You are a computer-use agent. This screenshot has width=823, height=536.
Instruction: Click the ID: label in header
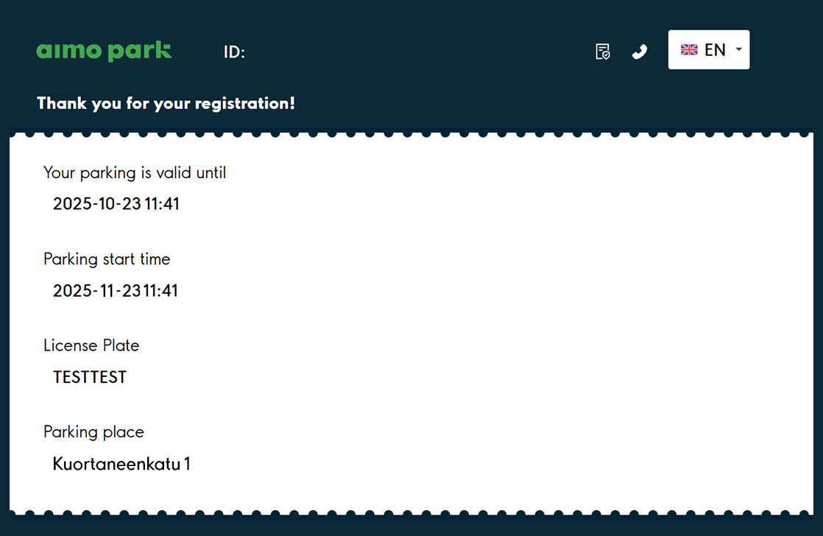coord(234,52)
